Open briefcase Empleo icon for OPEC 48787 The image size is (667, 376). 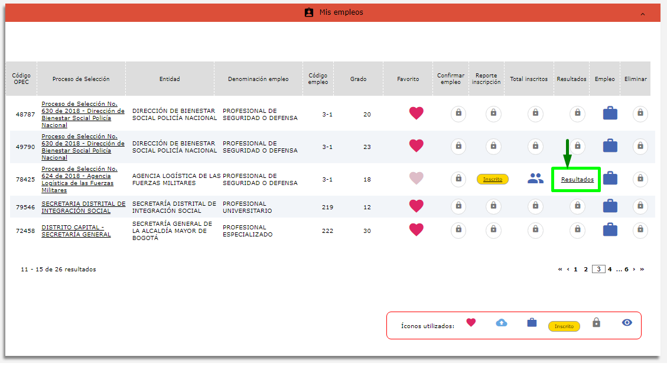coord(610,114)
